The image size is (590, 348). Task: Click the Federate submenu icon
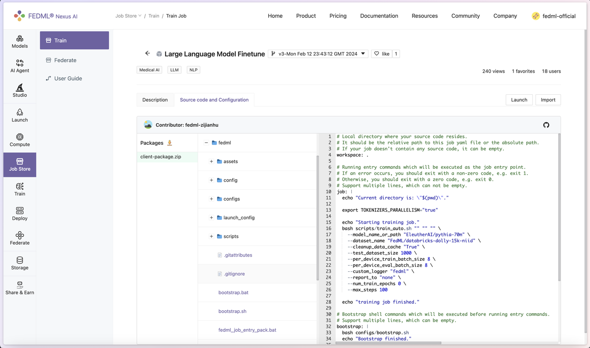tap(48, 60)
